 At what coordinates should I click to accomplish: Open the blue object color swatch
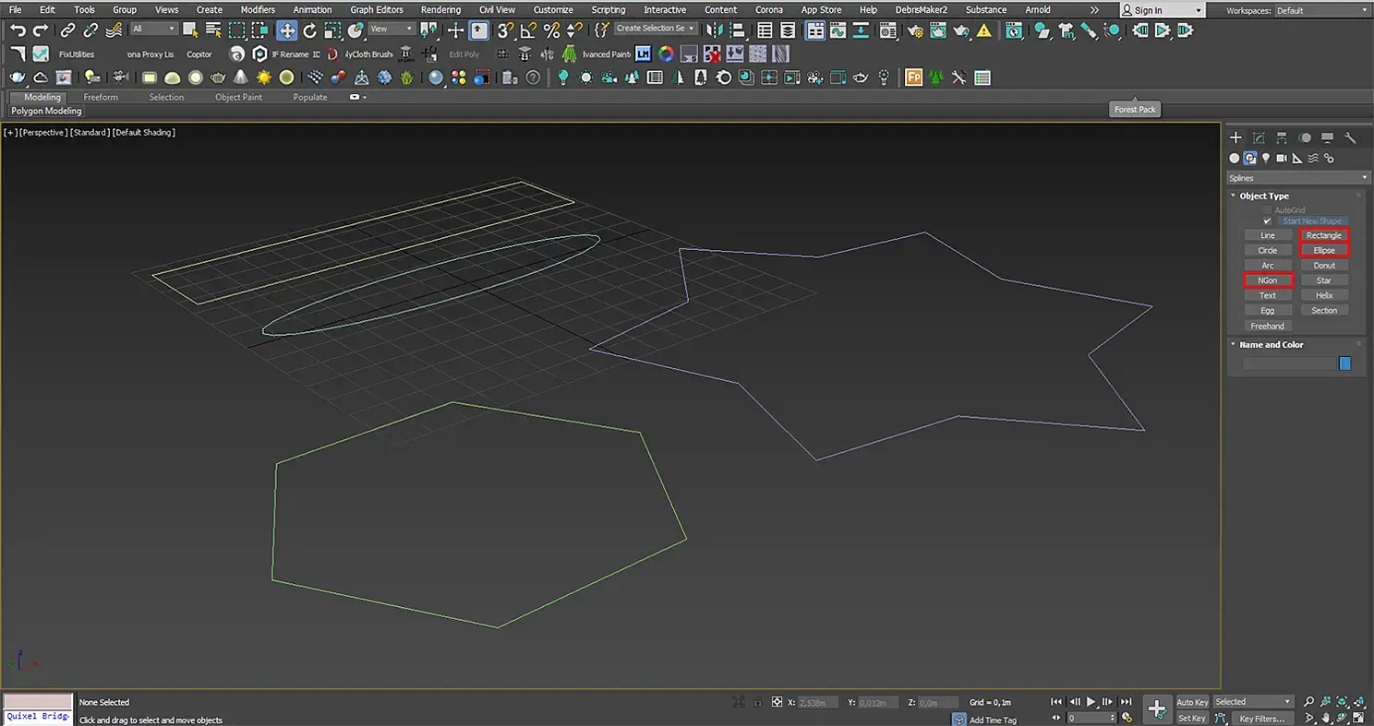(x=1344, y=363)
